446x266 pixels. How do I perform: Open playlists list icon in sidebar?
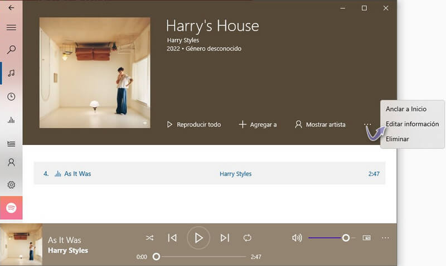pyautogui.click(x=11, y=144)
